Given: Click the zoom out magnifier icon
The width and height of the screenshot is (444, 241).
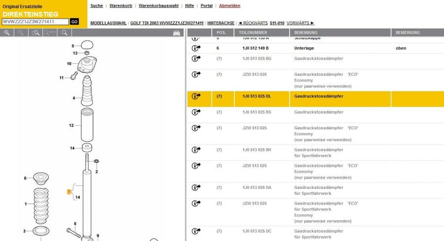Looking at the screenshot, I should click(x=21, y=32).
